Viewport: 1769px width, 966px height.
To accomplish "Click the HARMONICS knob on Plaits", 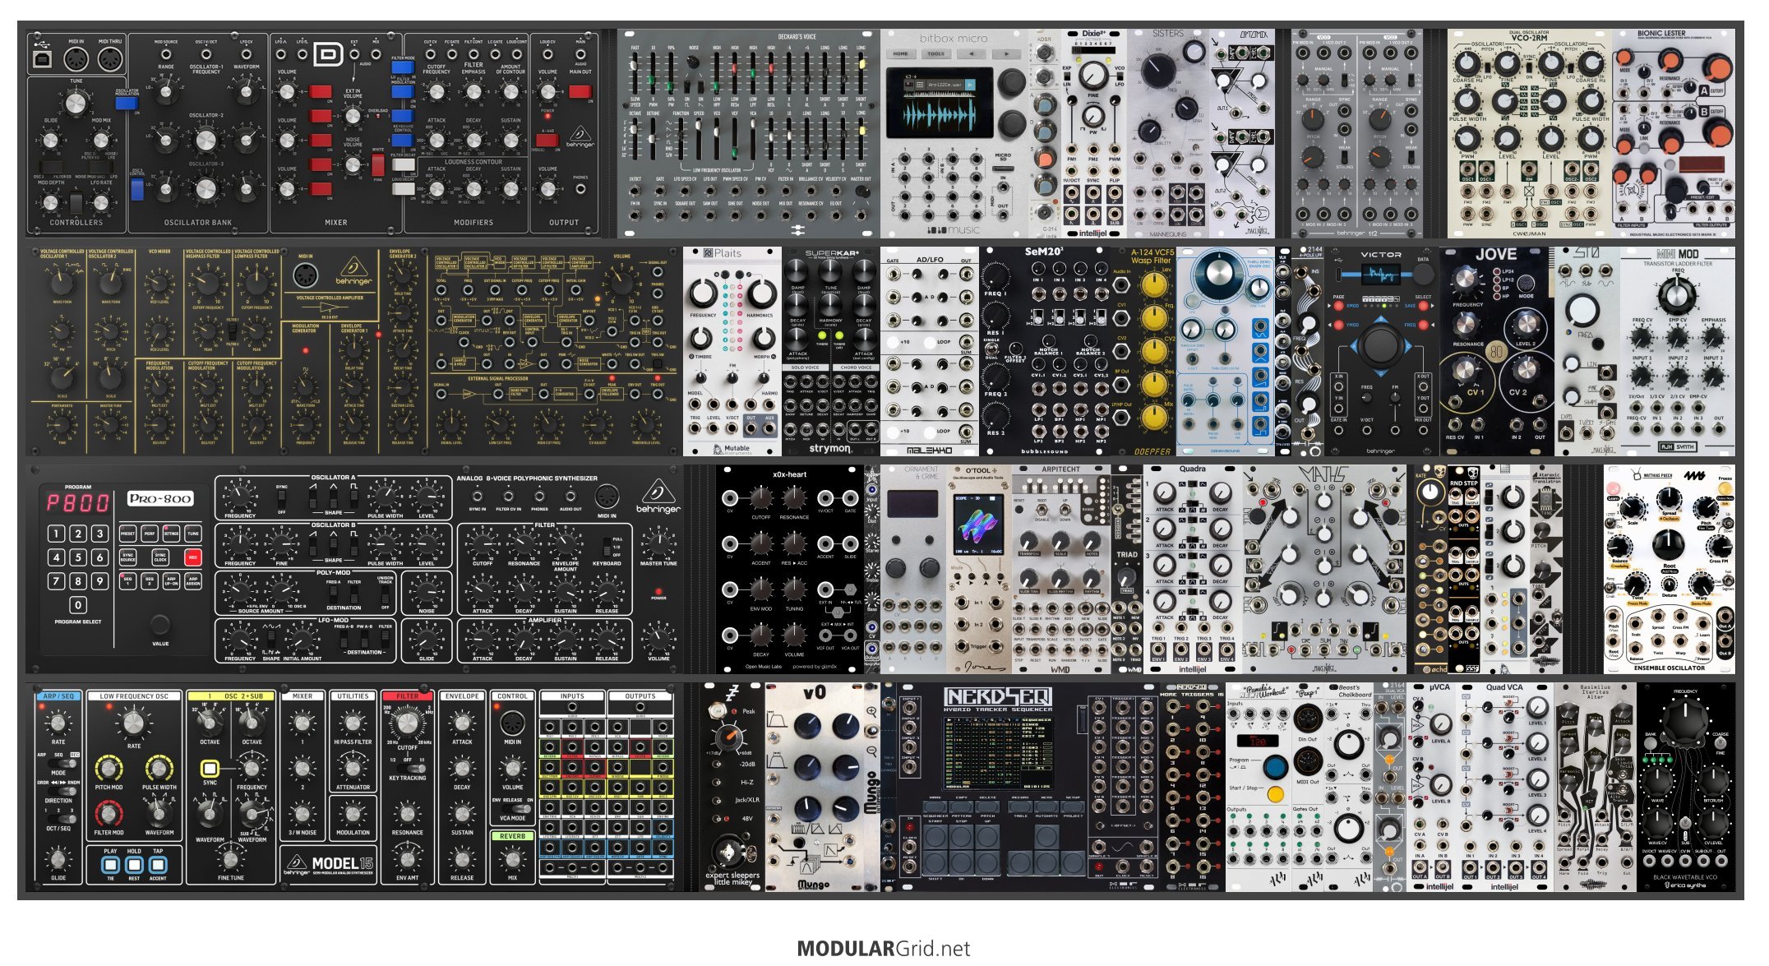I will (761, 293).
